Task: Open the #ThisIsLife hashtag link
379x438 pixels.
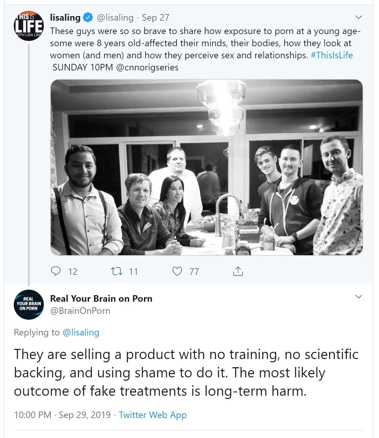Action: point(332,55)
